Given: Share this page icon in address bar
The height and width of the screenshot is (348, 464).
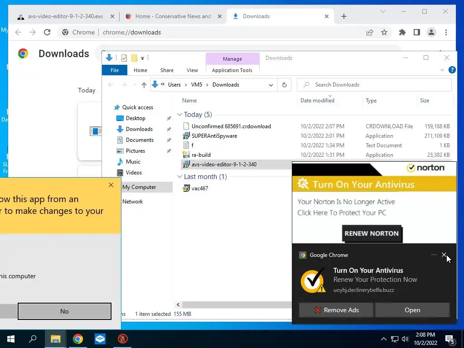Looking at the screenshot, I should (370, 32).
